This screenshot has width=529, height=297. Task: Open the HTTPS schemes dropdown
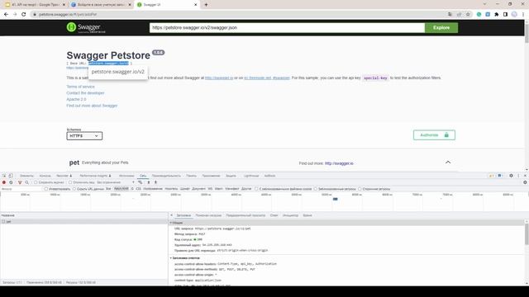click(x=84, y=135)
